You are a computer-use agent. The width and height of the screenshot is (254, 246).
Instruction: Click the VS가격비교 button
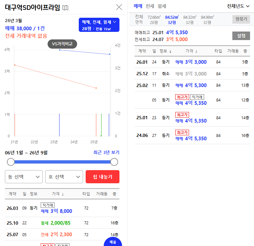coord(62,44)
